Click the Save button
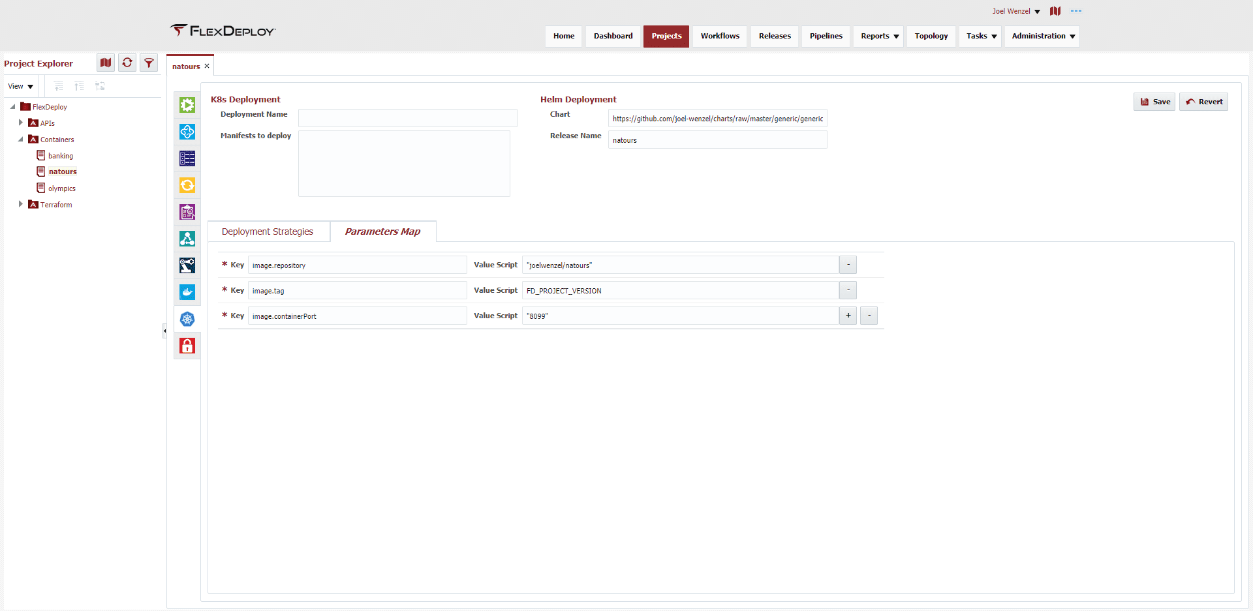Viewport: 1253px width, 611px height. tap(1154, 102)
